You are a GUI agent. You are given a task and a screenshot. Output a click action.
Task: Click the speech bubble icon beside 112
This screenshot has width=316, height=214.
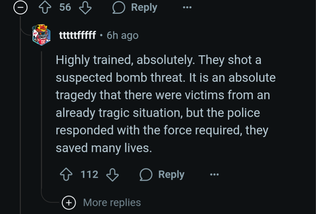146,174
